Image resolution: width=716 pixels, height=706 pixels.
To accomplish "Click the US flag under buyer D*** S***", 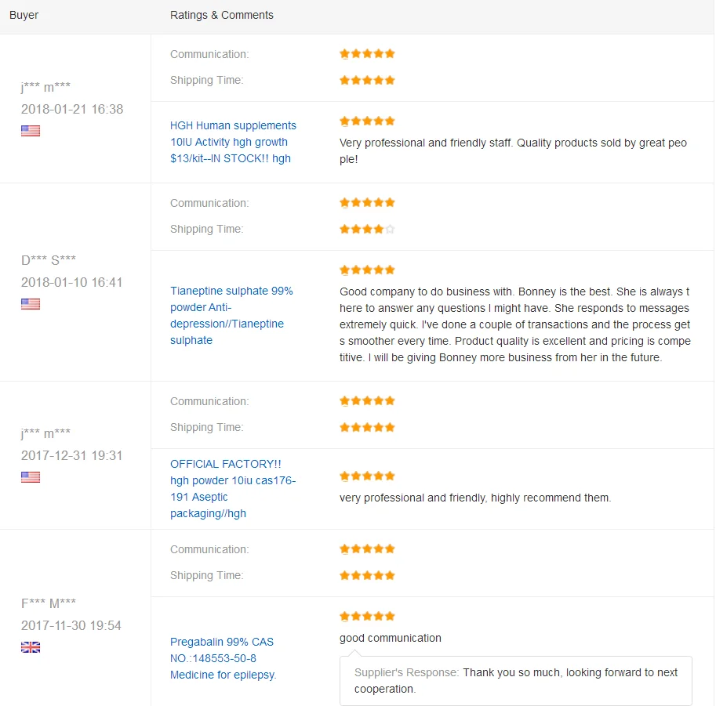I will (31, 304).
